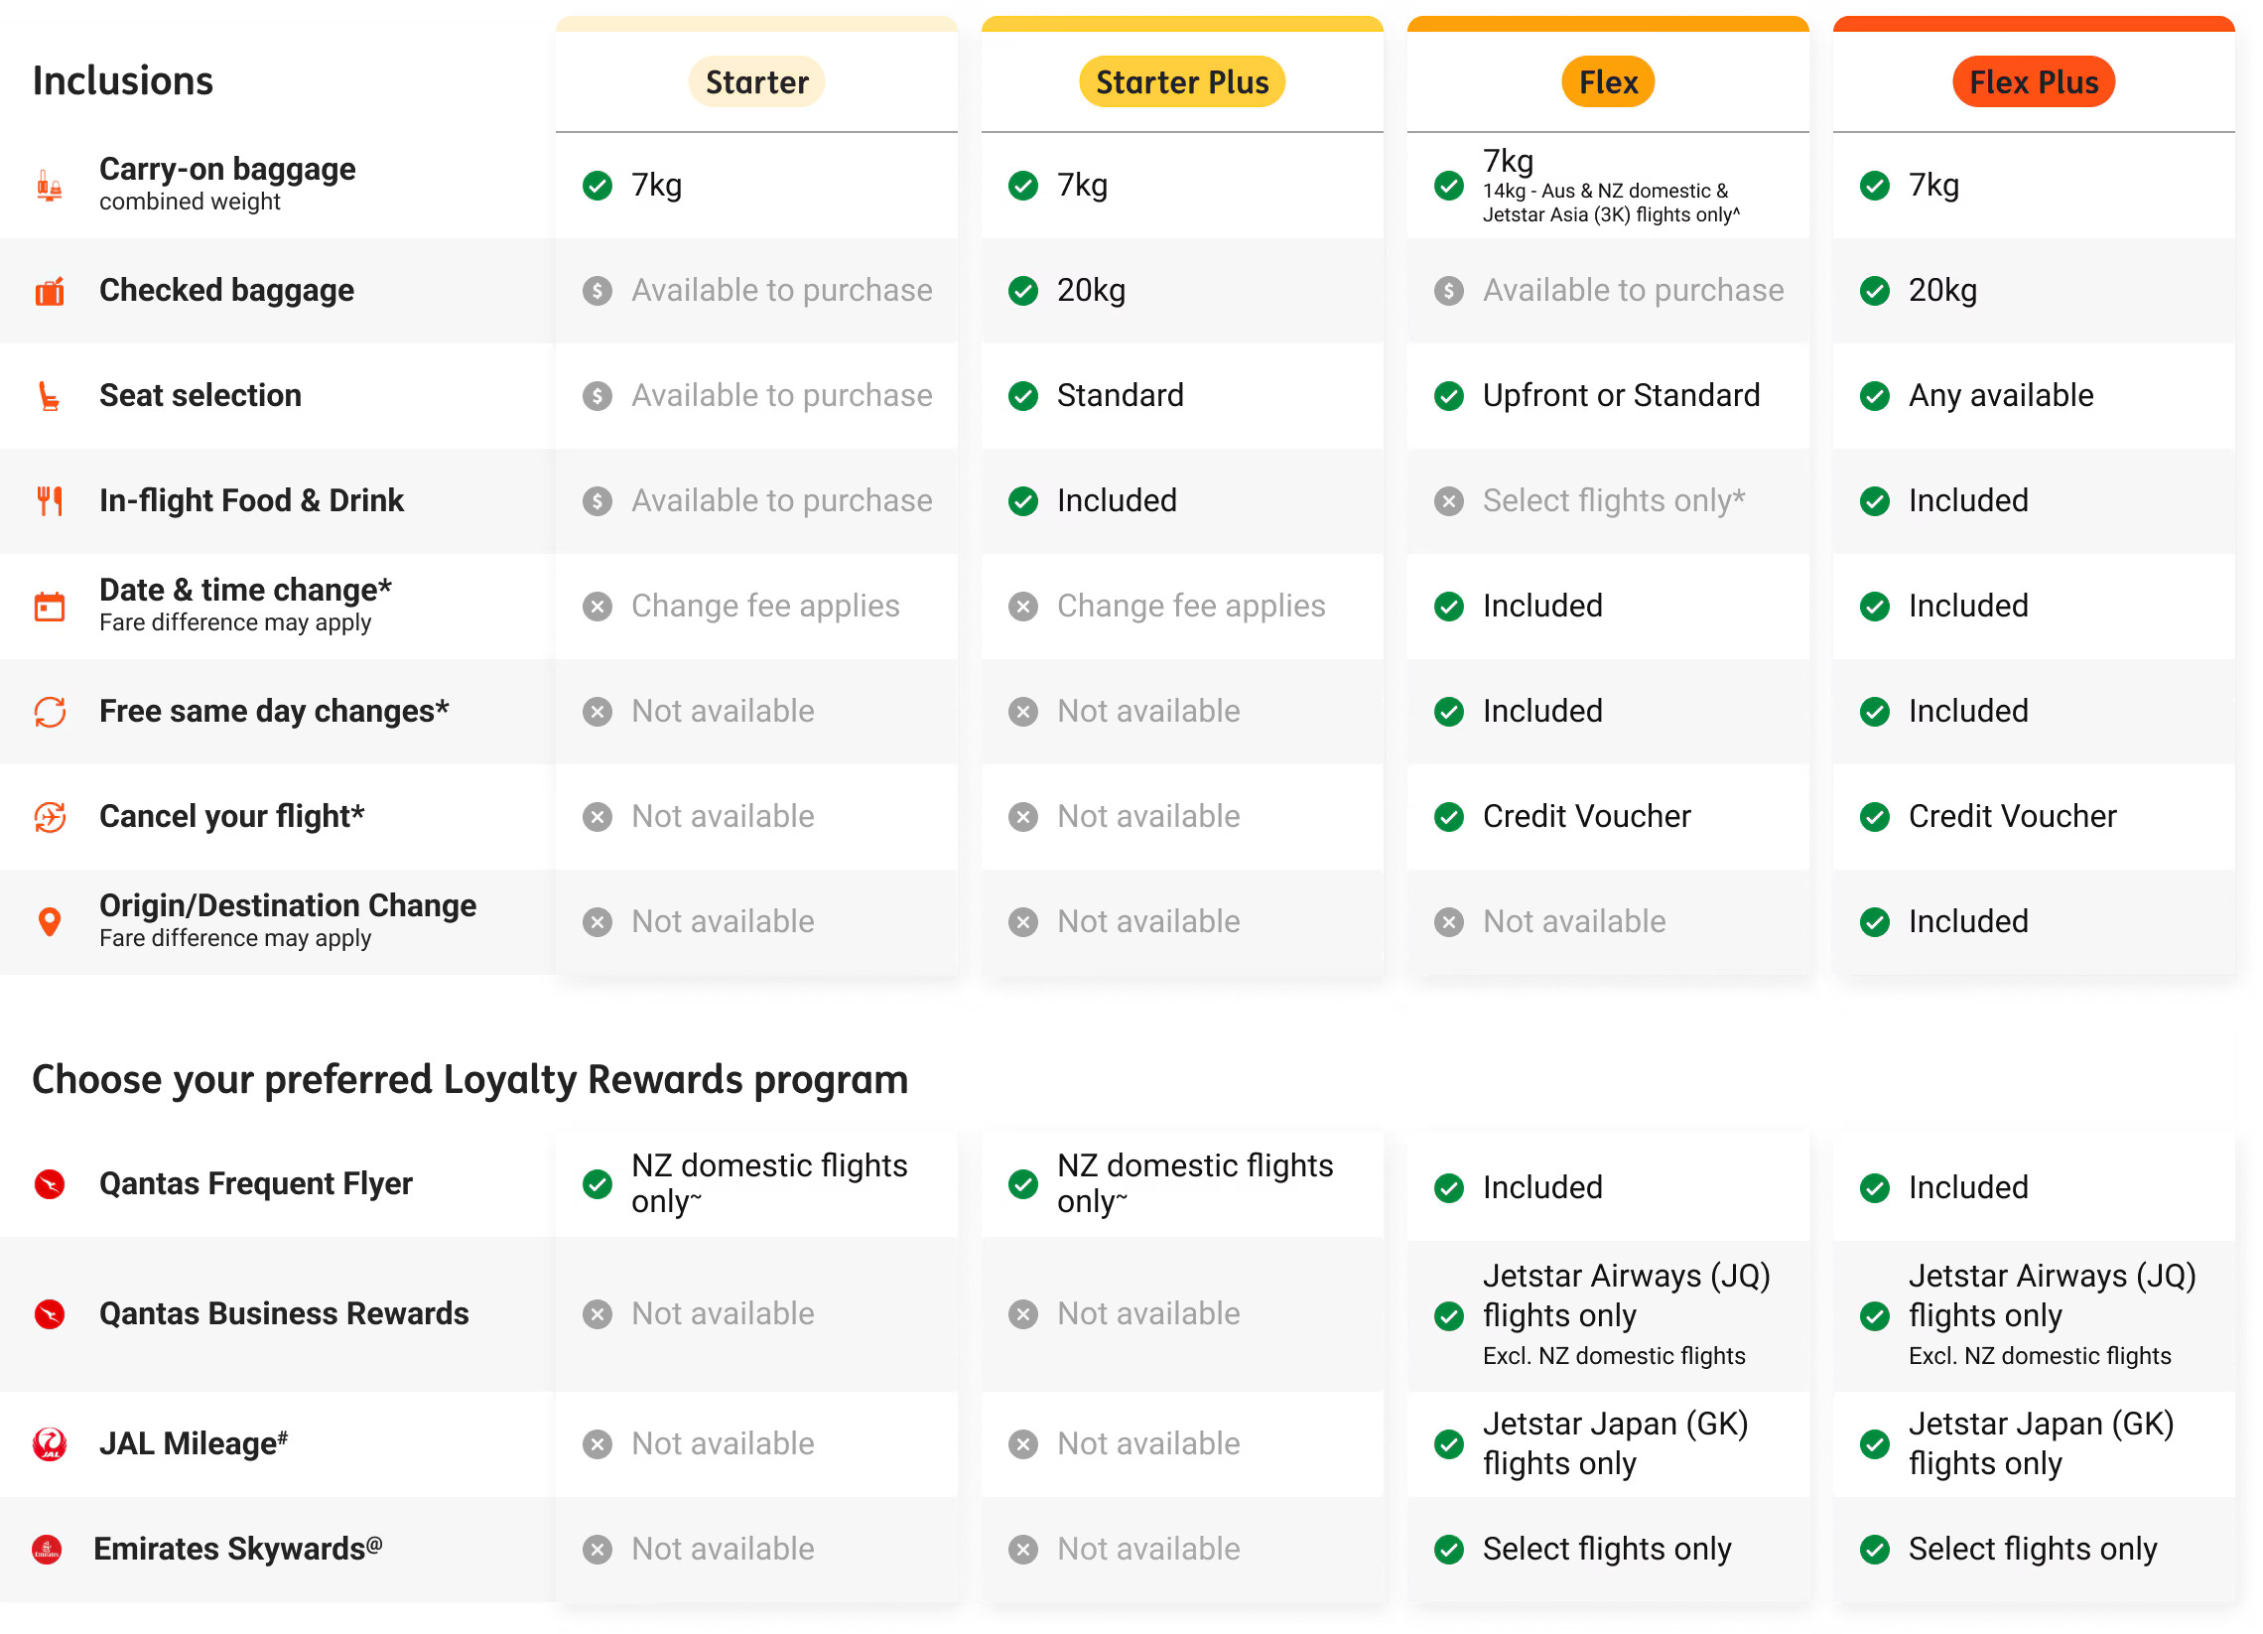Click the Qantas Frequent Flyer logo icon
2263x1634 pixels.
click(x=49, y=1185)
